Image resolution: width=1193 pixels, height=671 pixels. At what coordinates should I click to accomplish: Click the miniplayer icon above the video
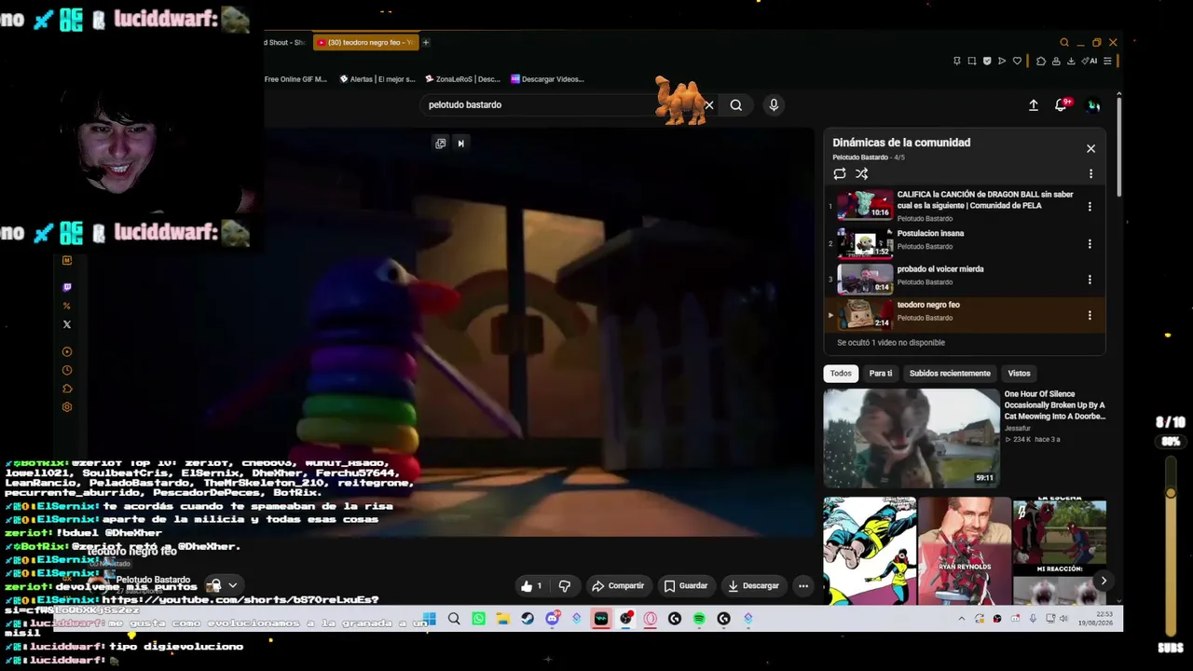[440, 144]
